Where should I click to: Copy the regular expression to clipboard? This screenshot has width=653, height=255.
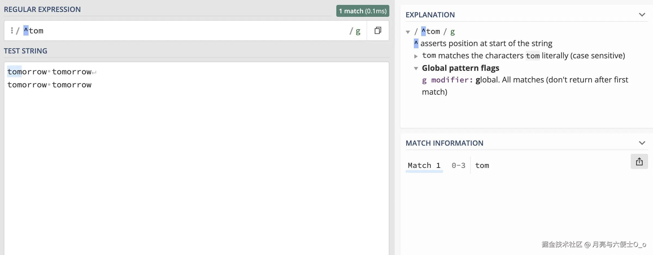378,30
